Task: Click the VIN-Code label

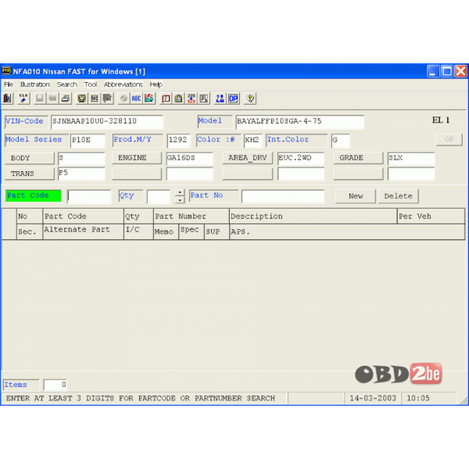Action: pos(27,121)
